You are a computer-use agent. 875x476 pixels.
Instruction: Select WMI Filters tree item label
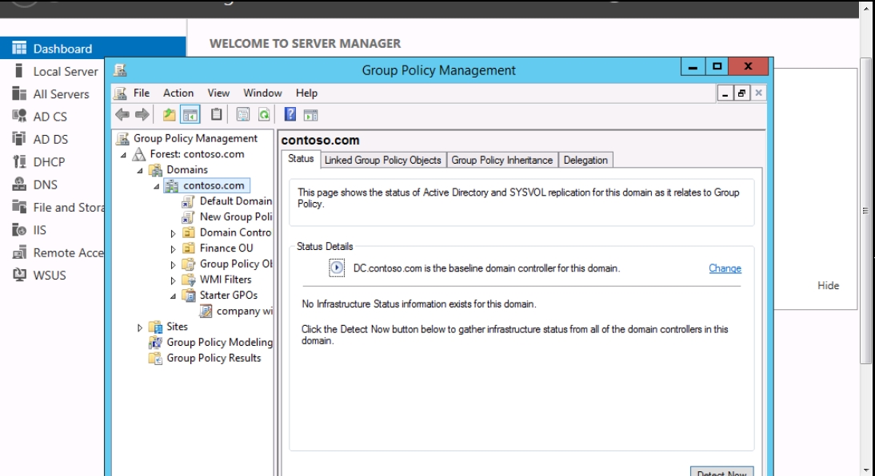click(x=226, y=280)
